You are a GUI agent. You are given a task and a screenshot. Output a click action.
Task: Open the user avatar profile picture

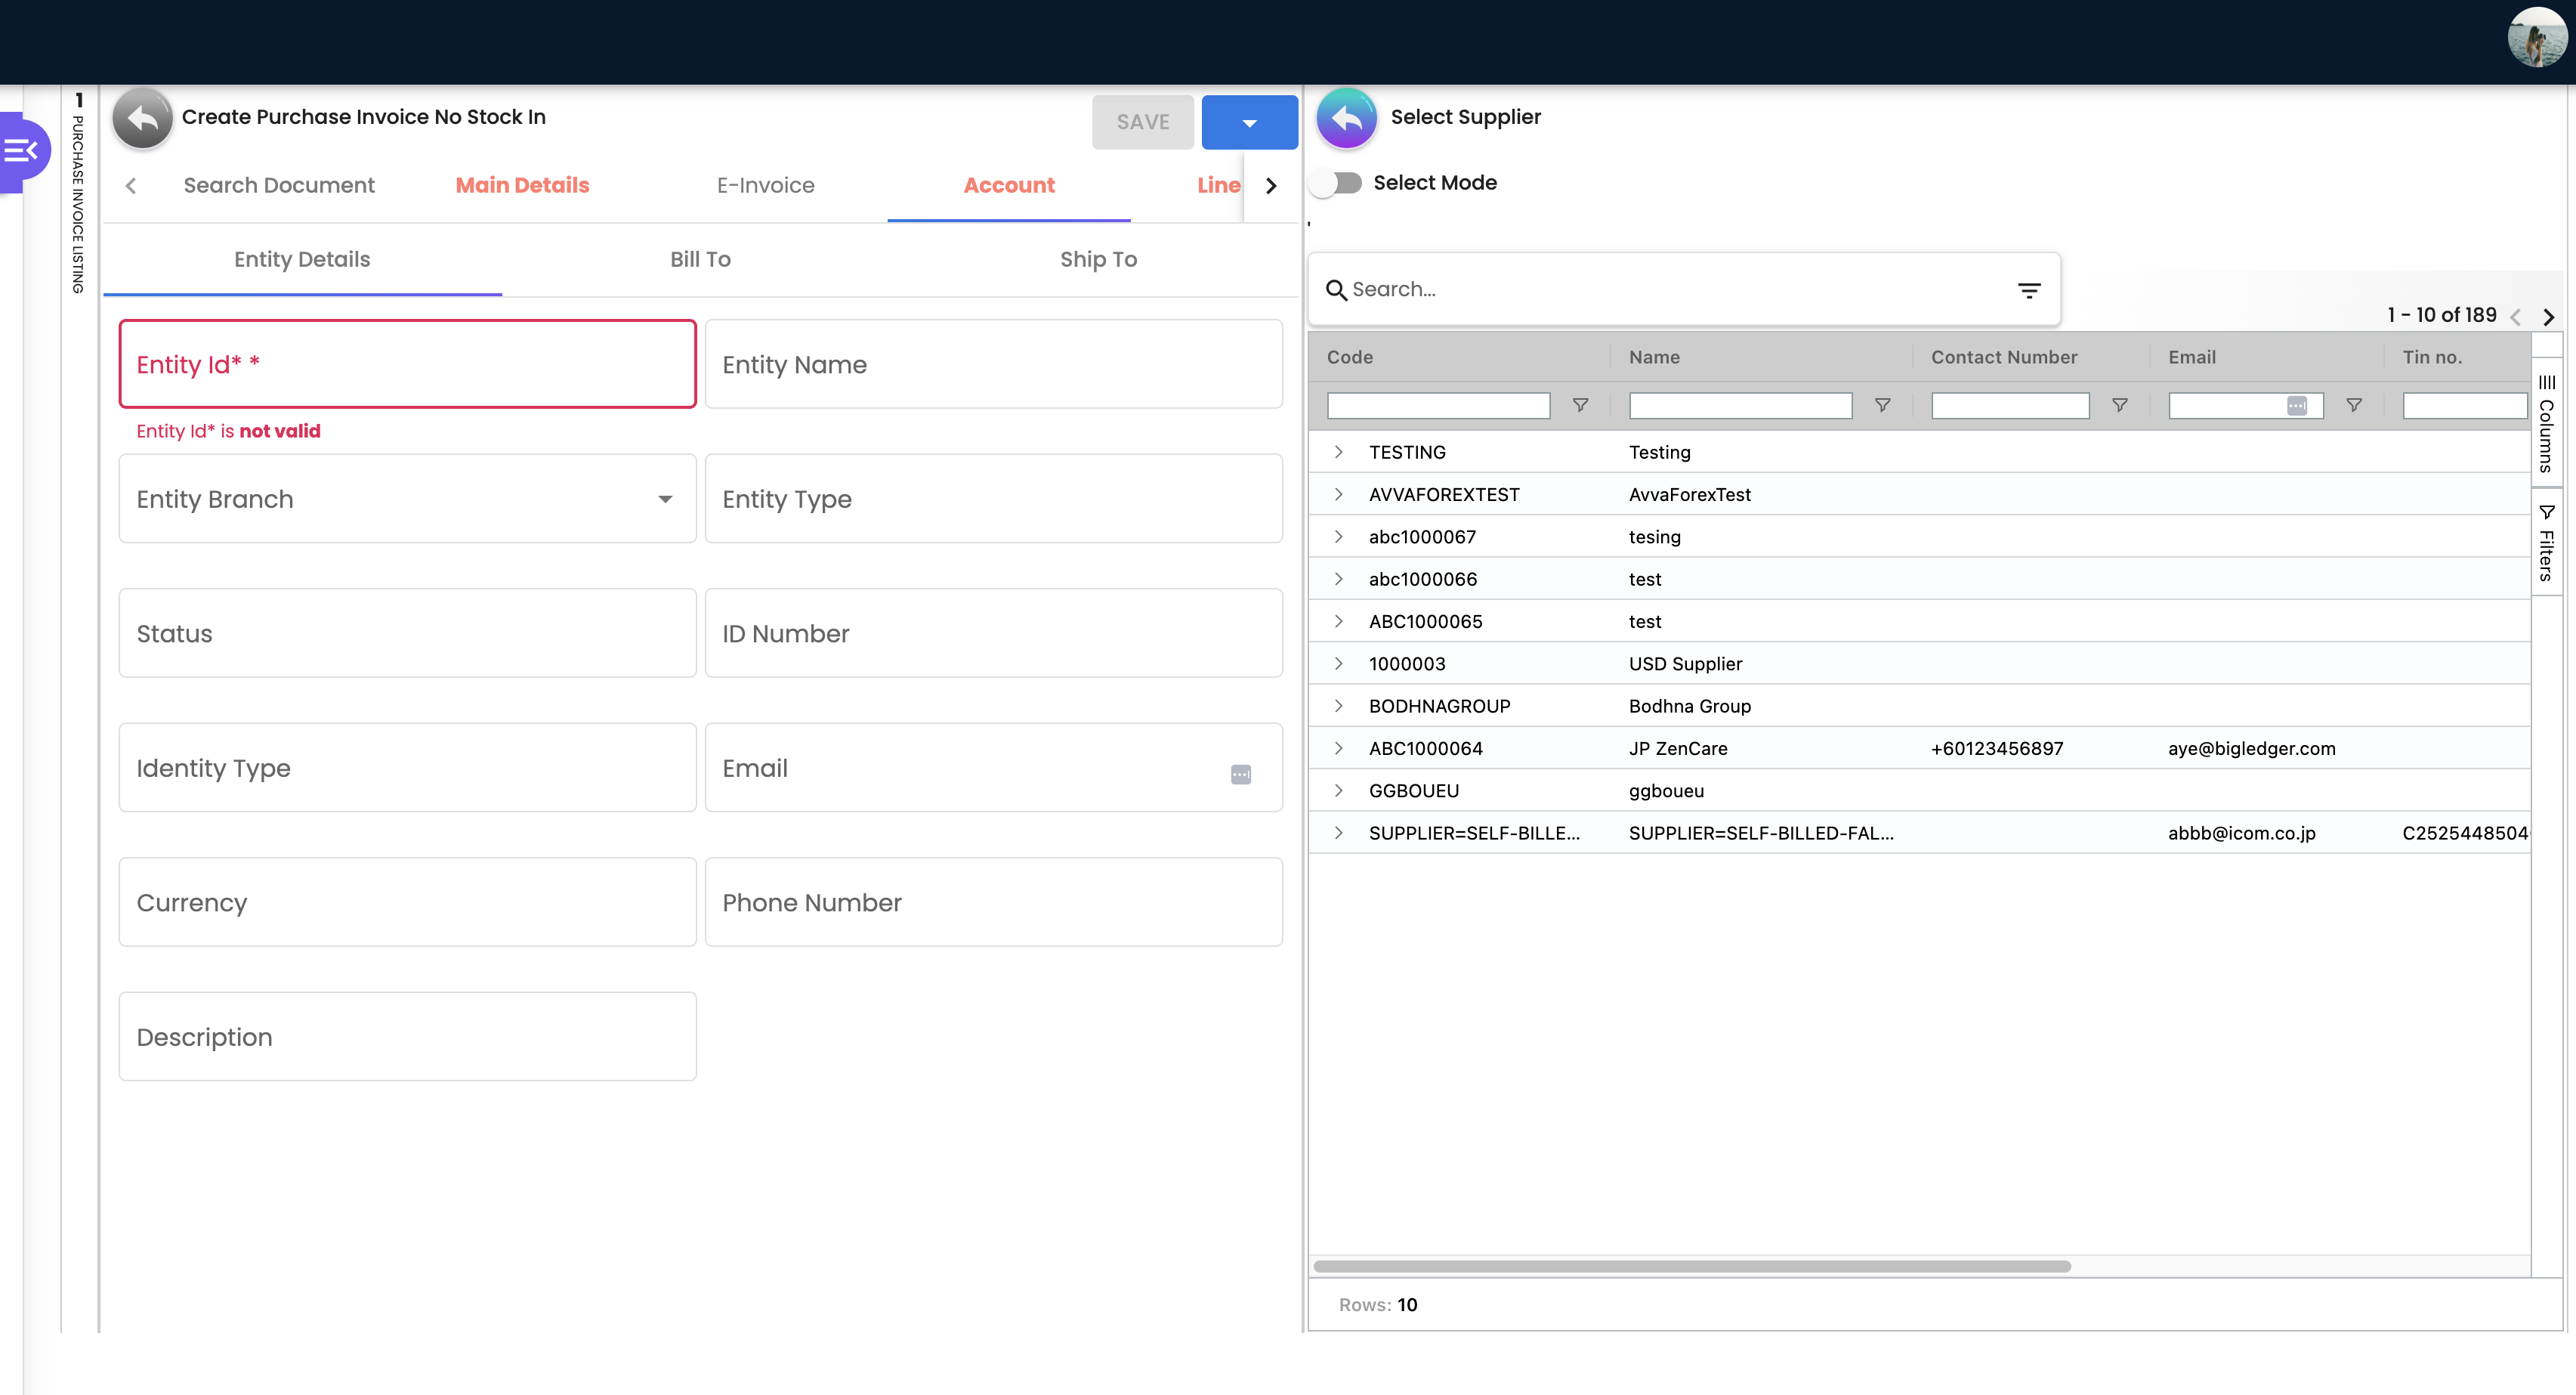[x=2536, y=38]
